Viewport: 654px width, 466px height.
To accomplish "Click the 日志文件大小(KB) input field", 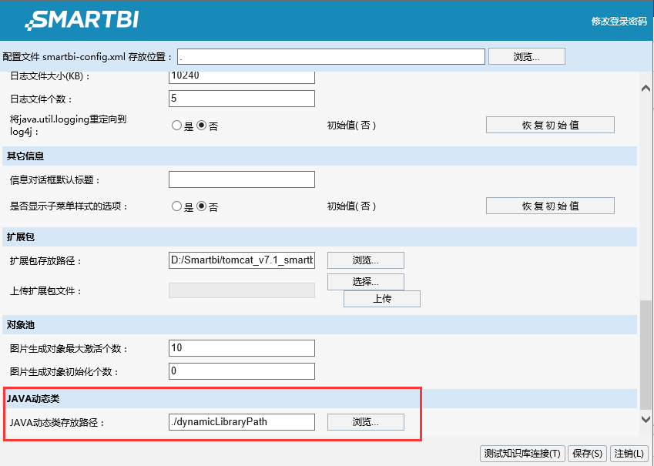I will click(x=242, y=76).
